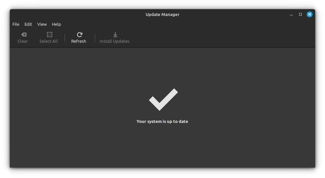
Task: Click the Update Manager title text
Action: click(163, 14)
